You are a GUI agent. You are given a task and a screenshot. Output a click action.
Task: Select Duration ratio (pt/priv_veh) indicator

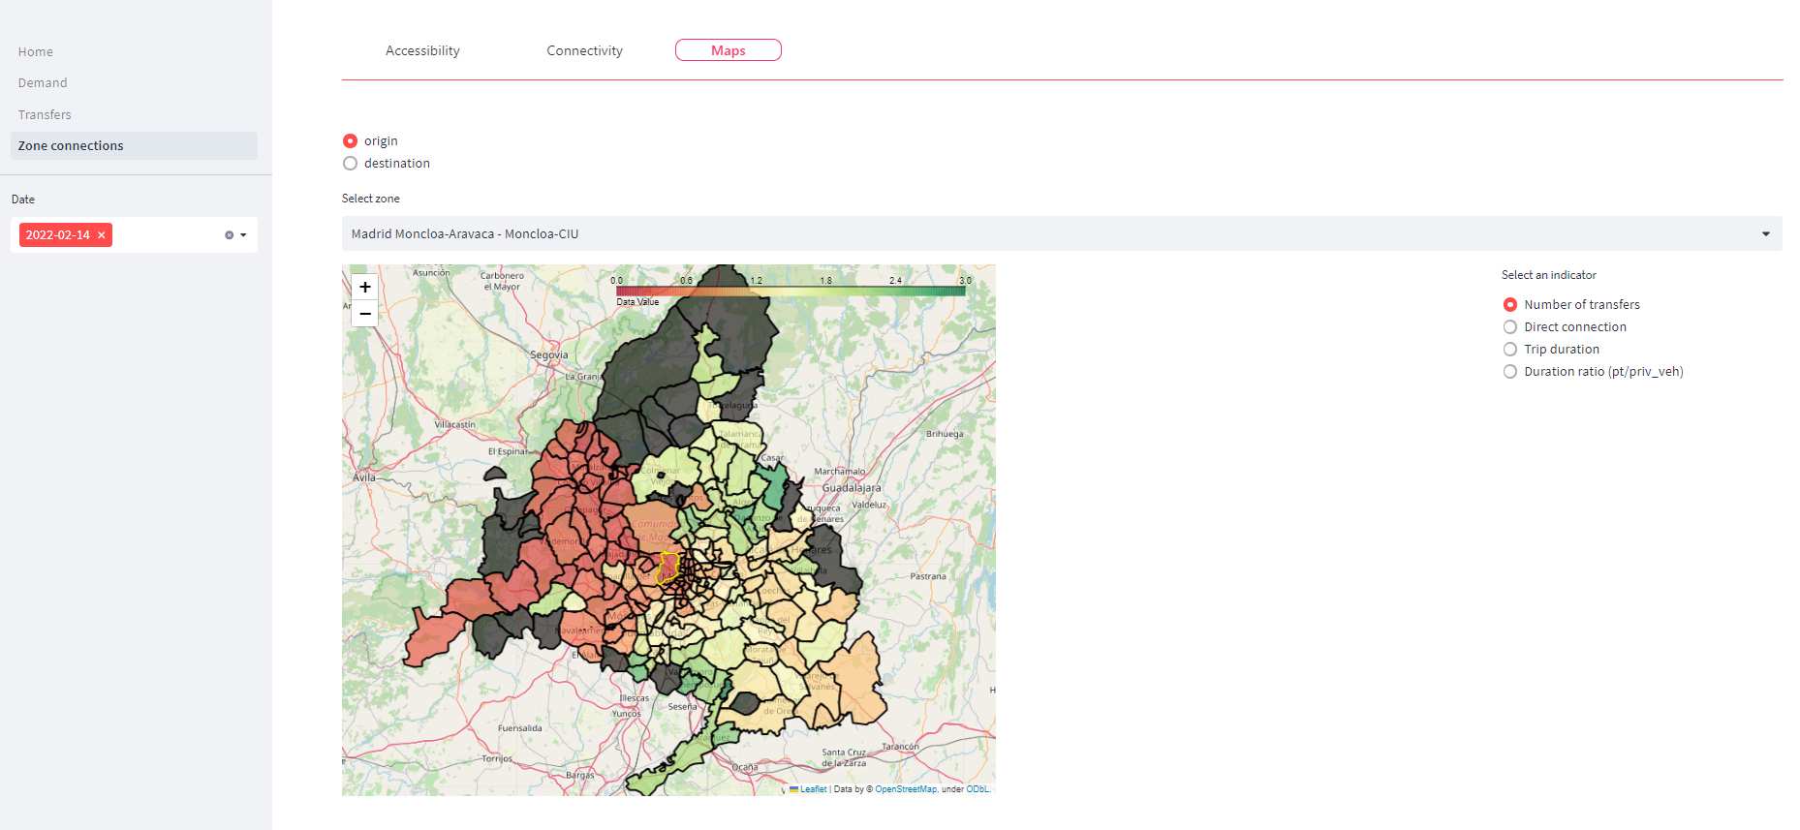pyautogui.click(x=1509, y=372)
